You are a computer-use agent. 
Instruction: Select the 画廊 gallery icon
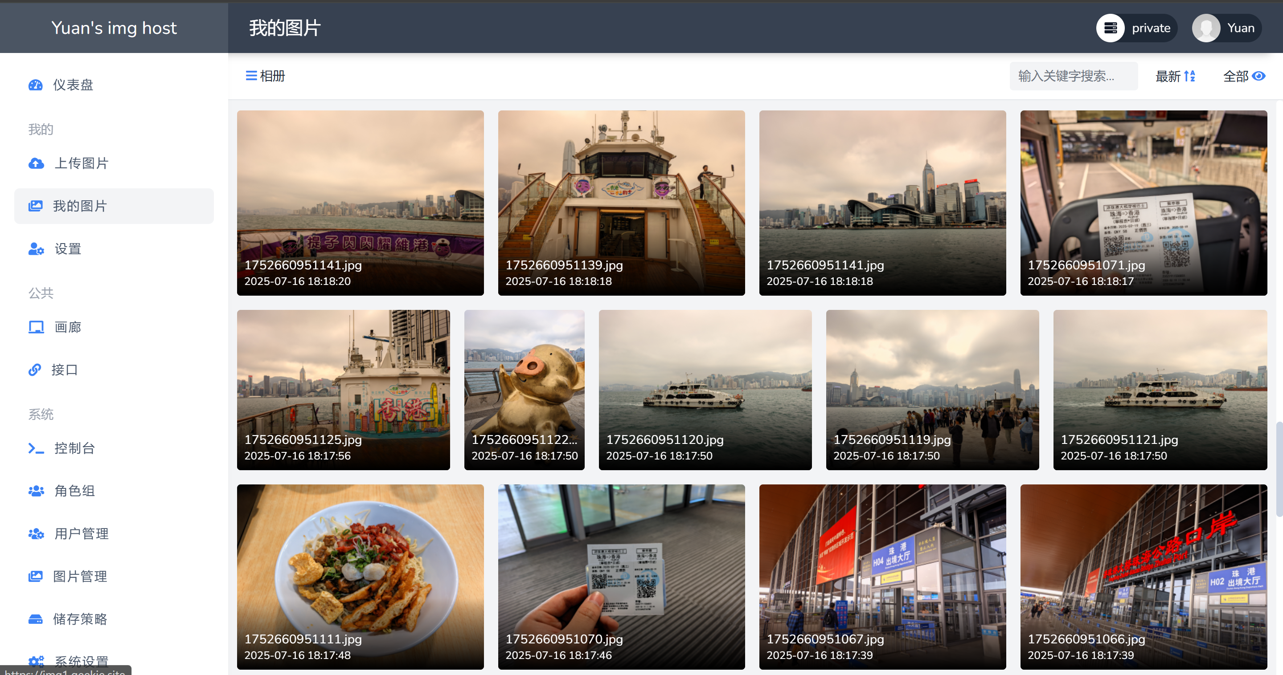[x=36, y=327]
